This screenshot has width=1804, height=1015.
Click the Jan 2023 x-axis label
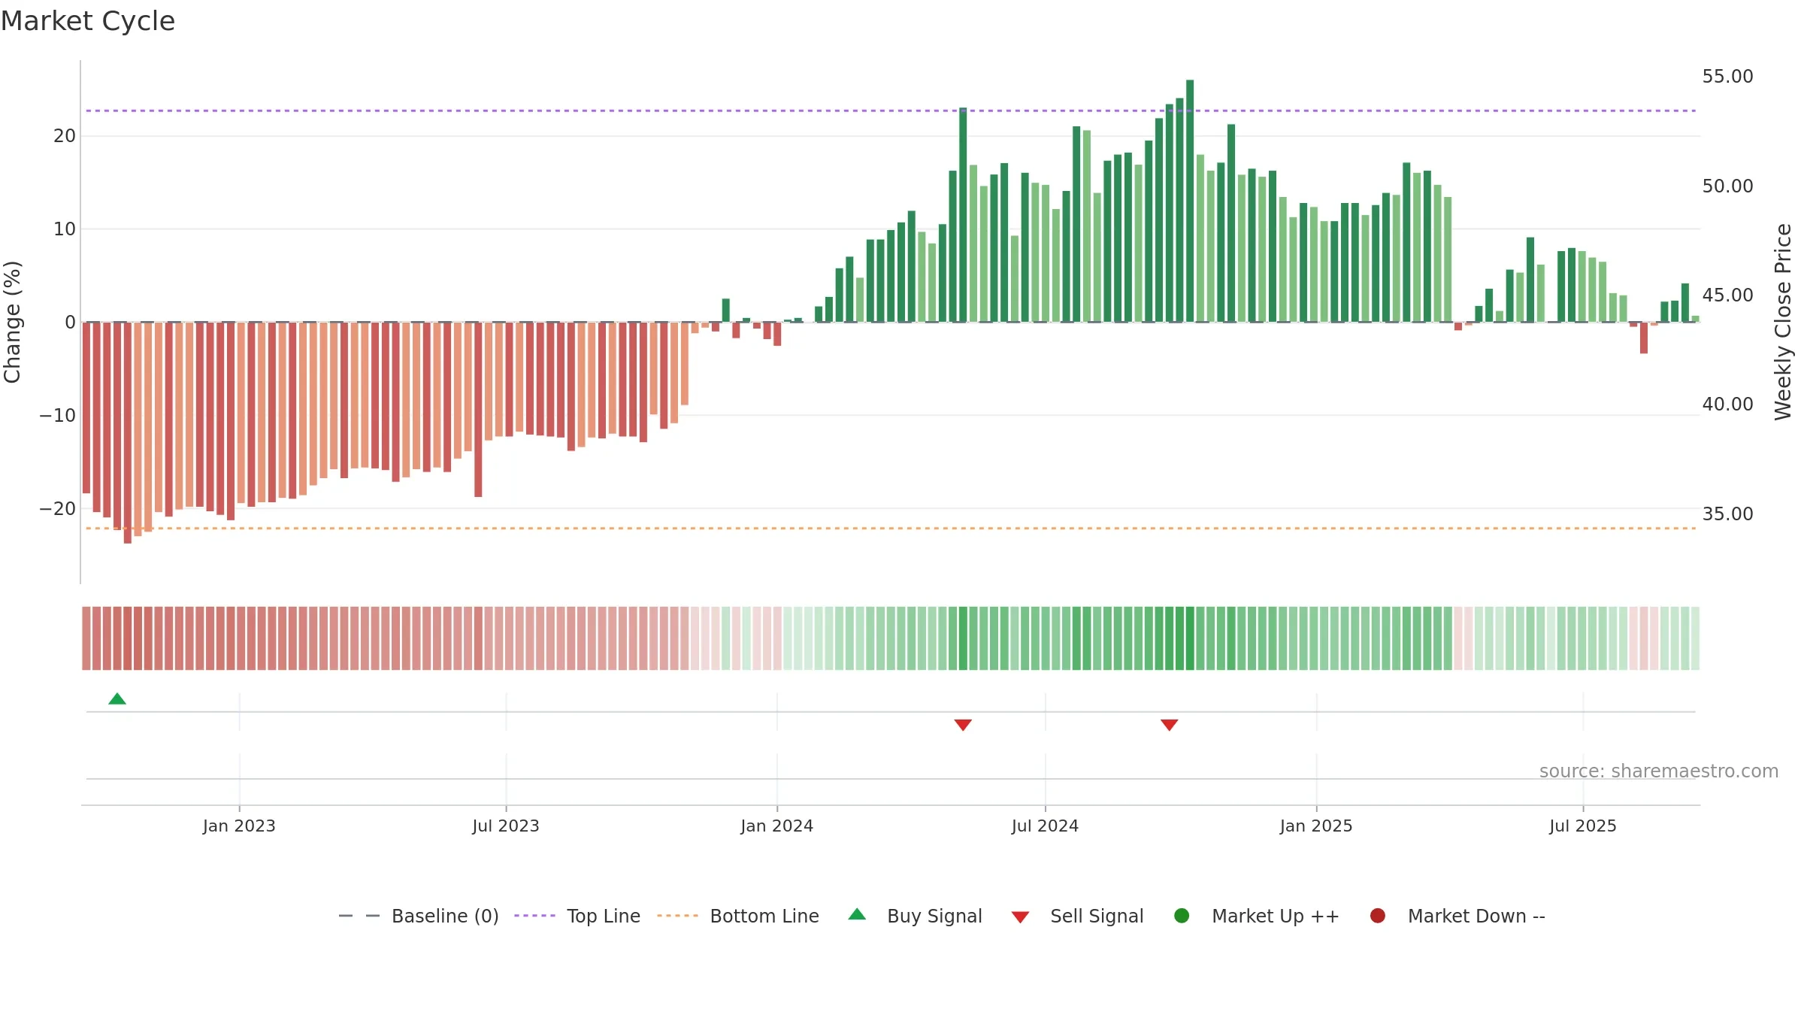(x=239, y=826)
